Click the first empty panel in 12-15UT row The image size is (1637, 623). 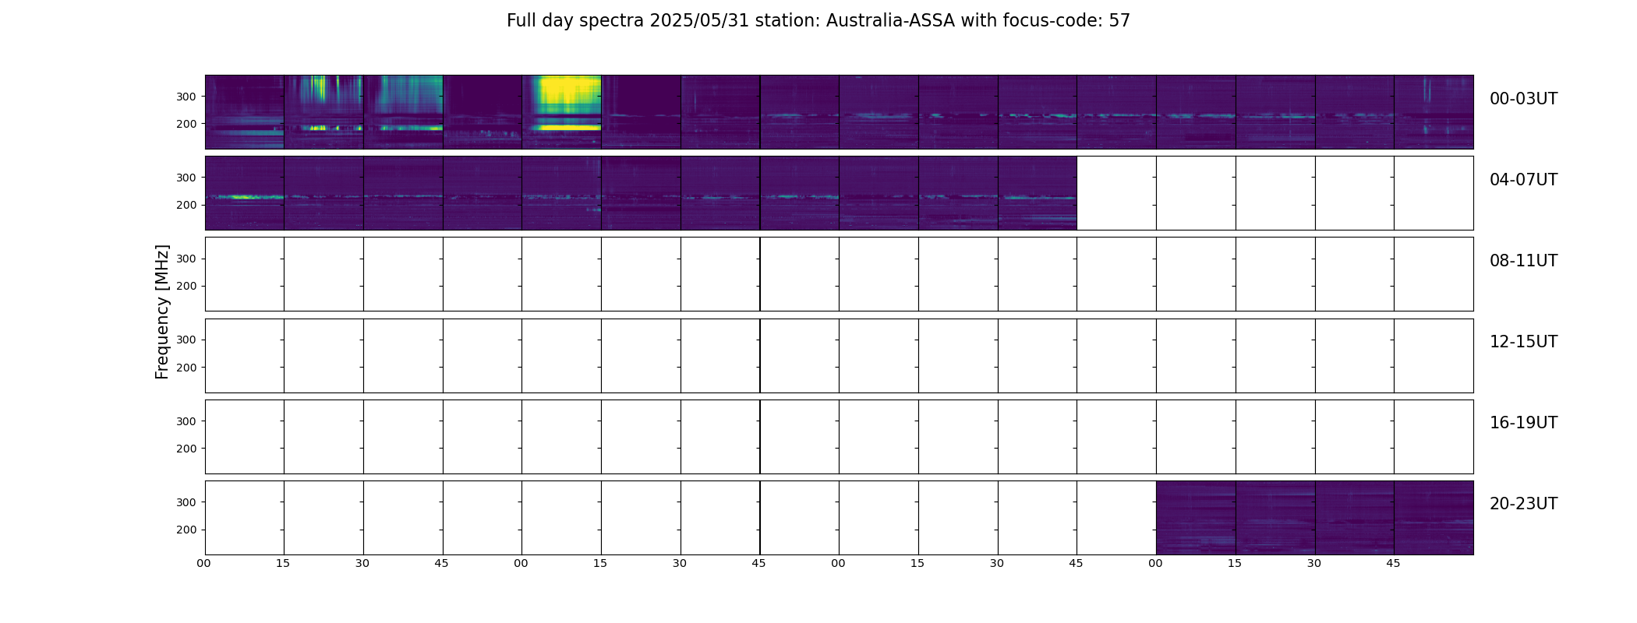(245, 356)
